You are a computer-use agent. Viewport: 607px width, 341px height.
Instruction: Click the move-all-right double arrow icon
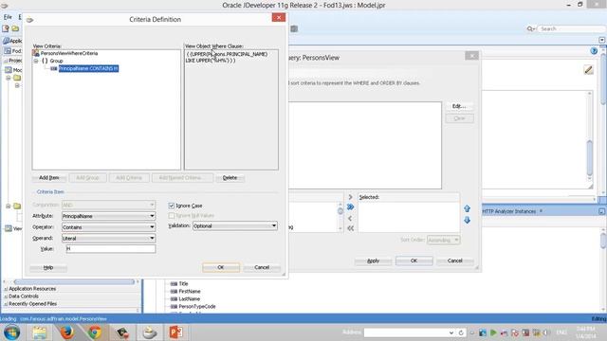(x=350, y=207)
